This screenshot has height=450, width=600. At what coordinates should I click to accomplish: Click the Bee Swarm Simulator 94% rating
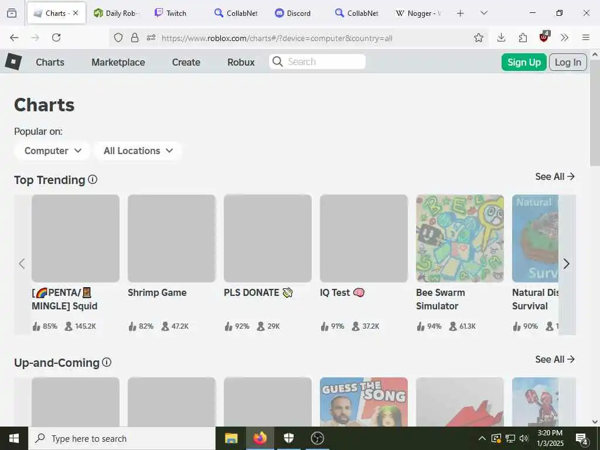click(429, 326)
